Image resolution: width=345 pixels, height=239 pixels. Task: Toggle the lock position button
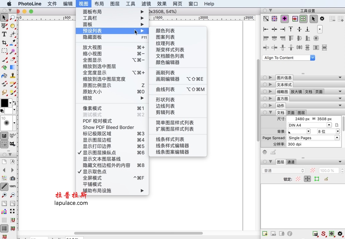coord(307,179)
